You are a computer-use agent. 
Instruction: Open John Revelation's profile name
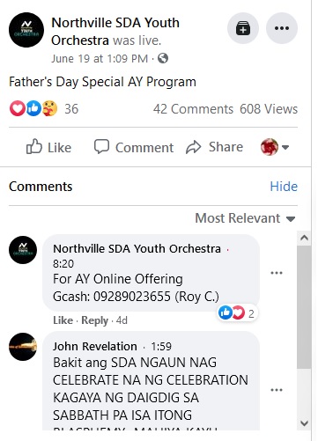pyautogui.click(x=95, y=346)
